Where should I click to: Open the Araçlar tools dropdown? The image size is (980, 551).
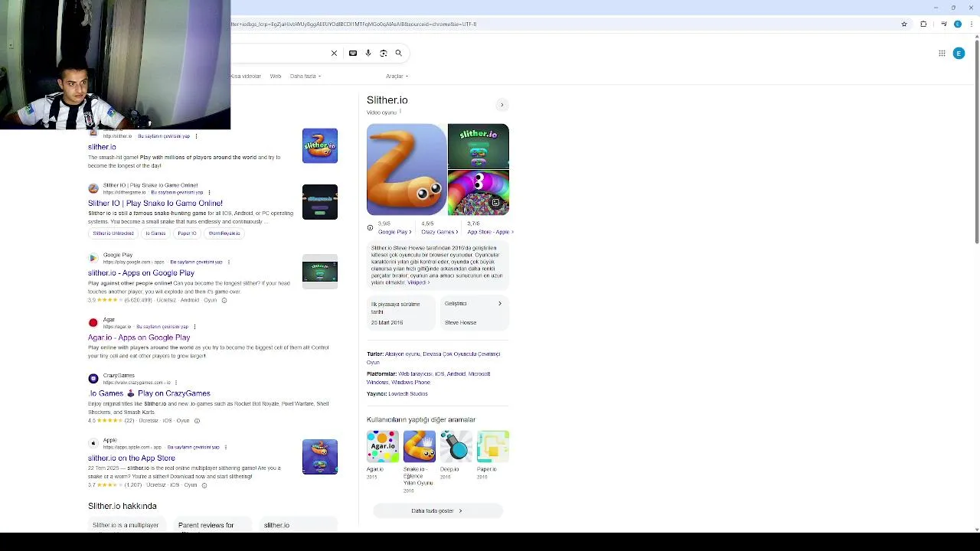(x=397, y=76)
